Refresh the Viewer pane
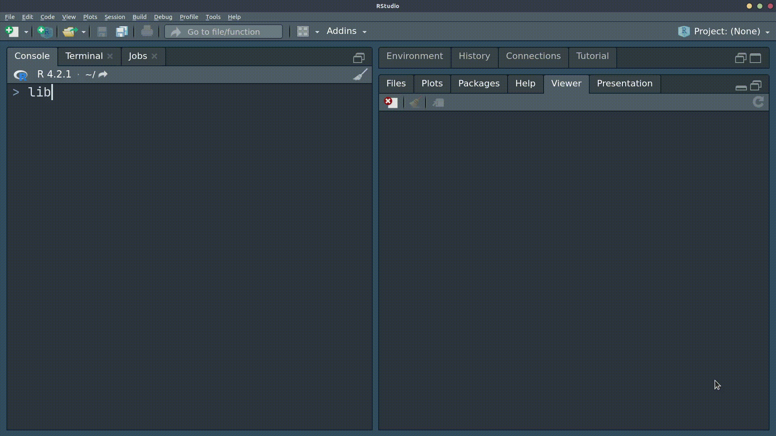The width and height of the screenshot is (776, 436). pos(758,102)
